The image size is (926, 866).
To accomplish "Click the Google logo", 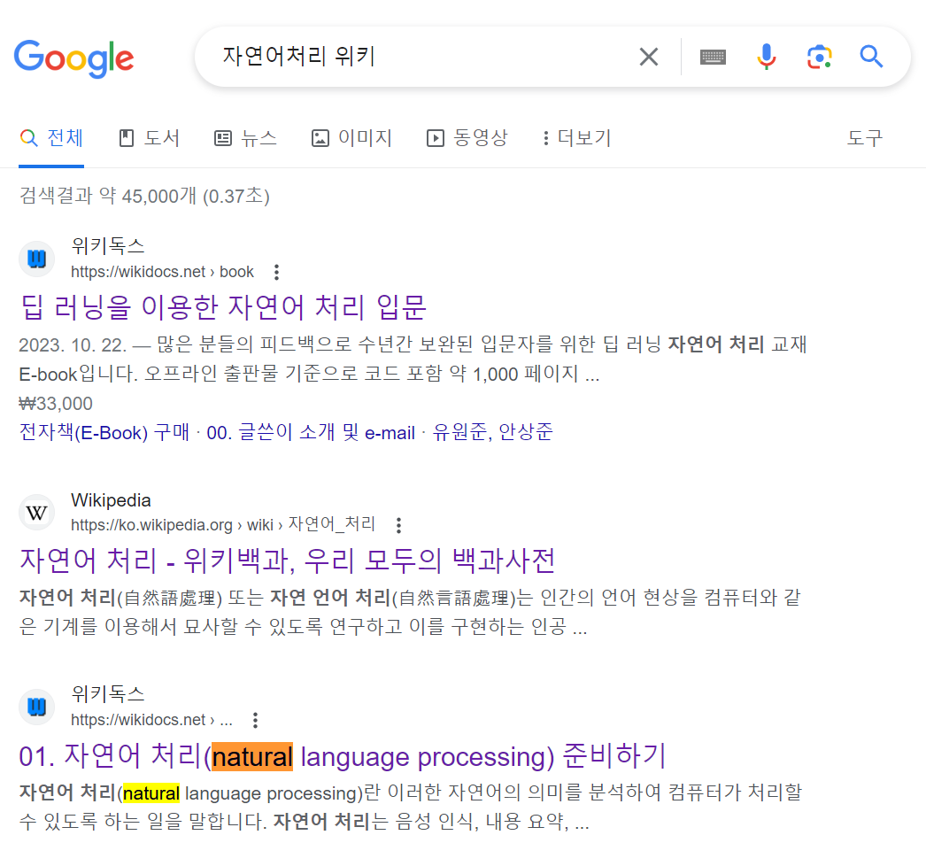I will [x=73, y=58].
